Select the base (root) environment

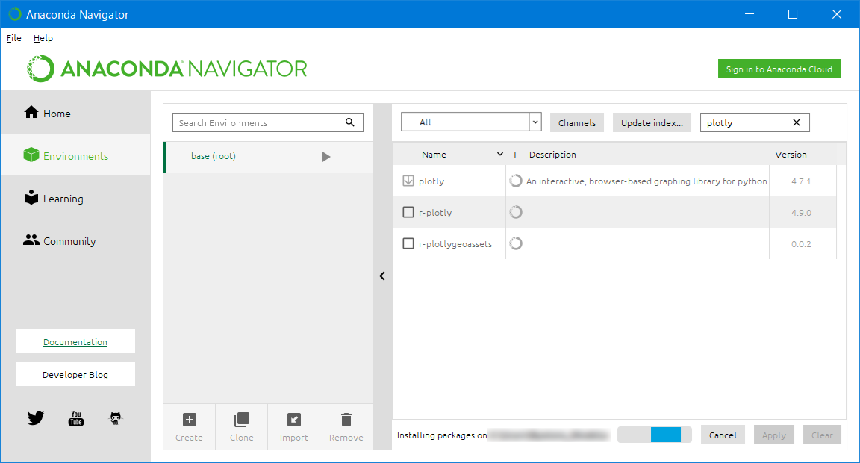coord(268,157)
